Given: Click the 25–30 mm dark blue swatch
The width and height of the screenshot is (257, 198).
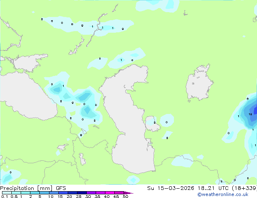Looking at the screenshot, I should click(x=81, y=193).
